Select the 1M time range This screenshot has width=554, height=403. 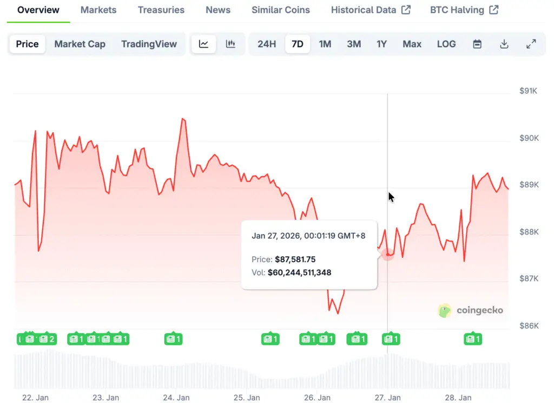(x=325, y=44)
